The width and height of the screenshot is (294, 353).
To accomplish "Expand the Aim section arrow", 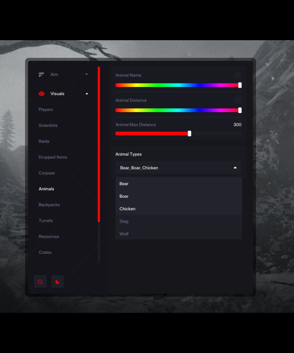I will 87,75.
